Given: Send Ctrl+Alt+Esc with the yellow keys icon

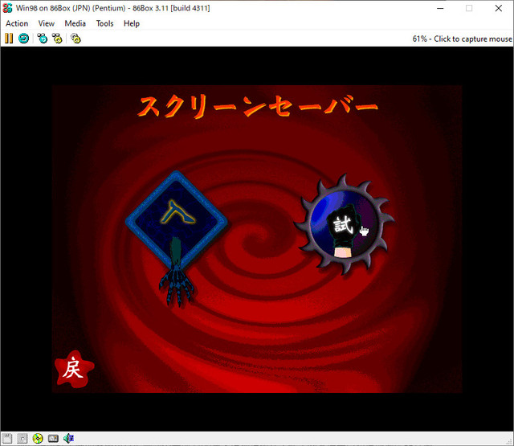Looking at the screenshot, I should 57,39.
